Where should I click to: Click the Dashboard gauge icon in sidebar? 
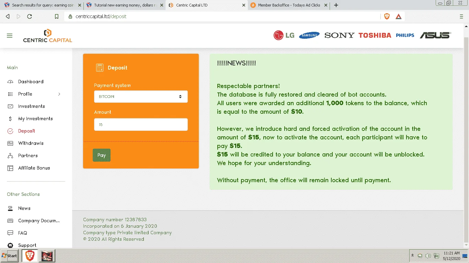pos(10,82)
